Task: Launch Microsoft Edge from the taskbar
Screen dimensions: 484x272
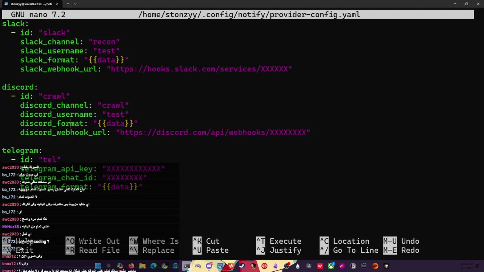Action: click(154, 266)
